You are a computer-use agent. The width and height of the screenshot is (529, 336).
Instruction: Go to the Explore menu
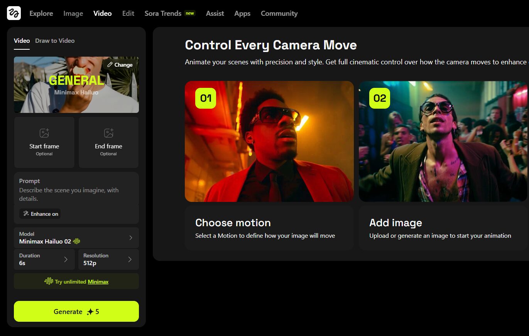tap(41, 13)
